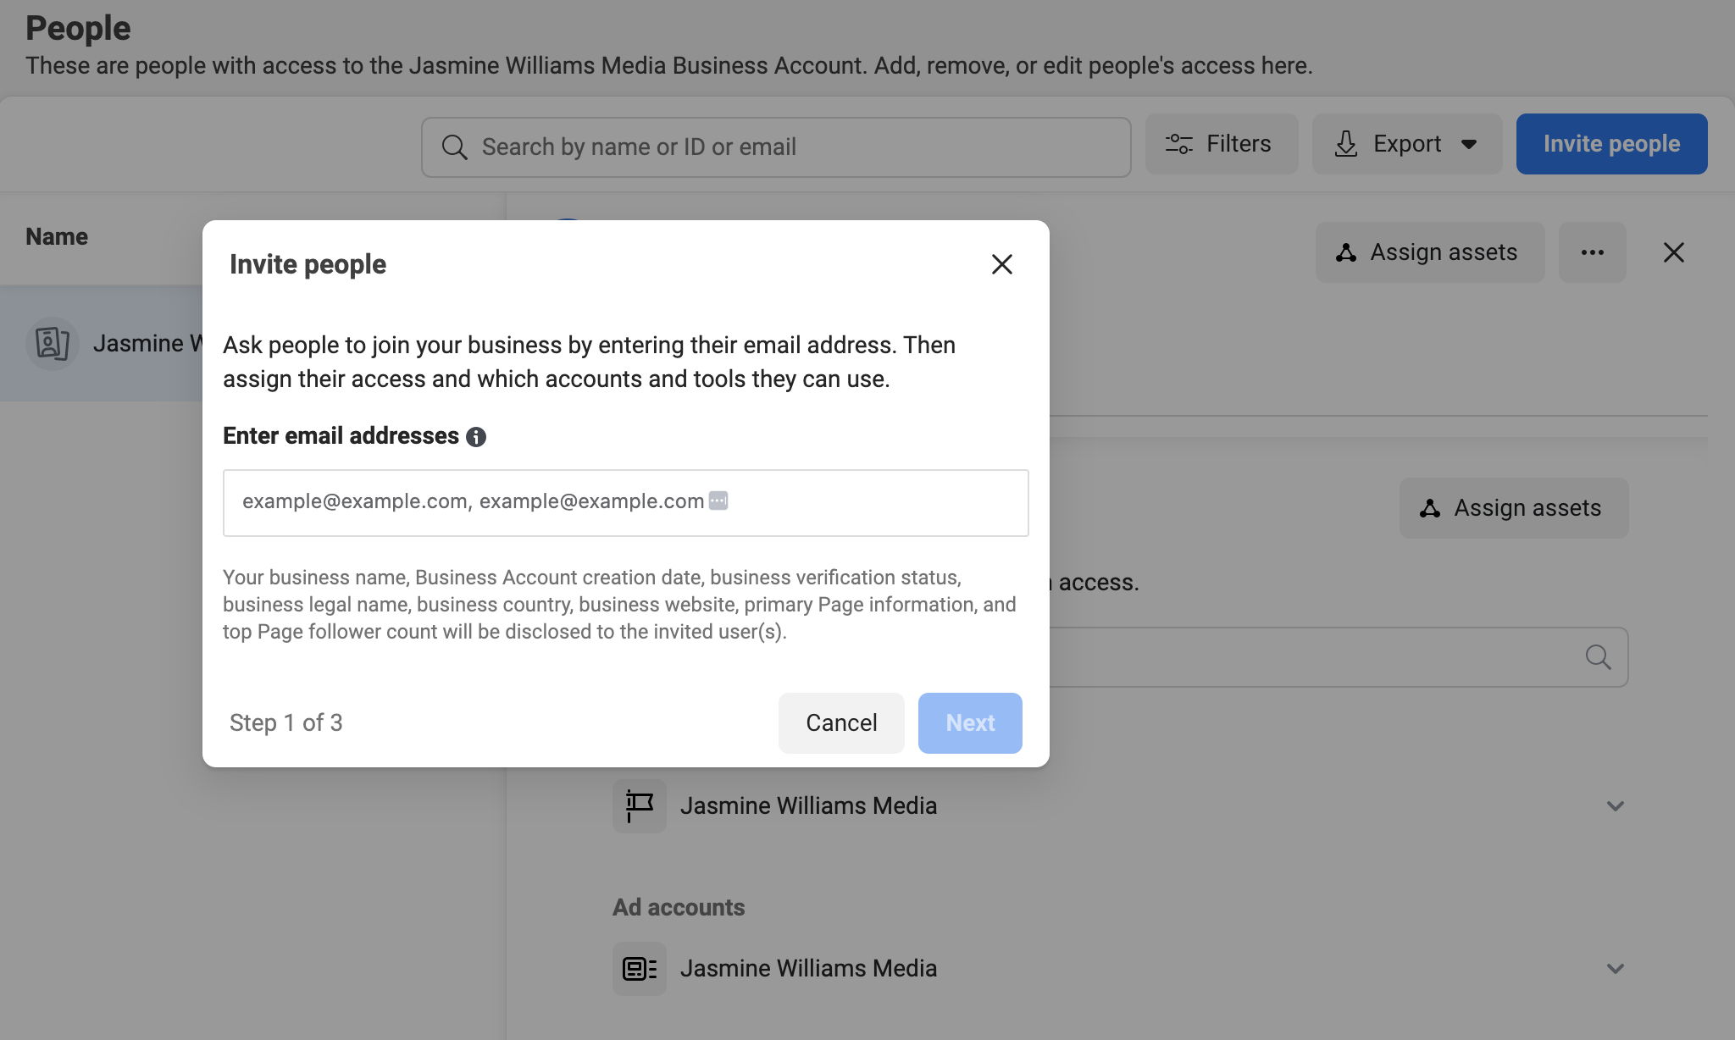1735x1040 pixels.
Task: Click the search magnifier icon in panel
Action: pos(1599,656)
